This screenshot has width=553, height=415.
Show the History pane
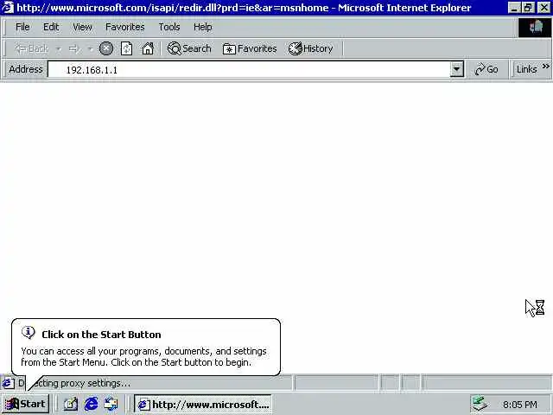(x=311, y=48)
